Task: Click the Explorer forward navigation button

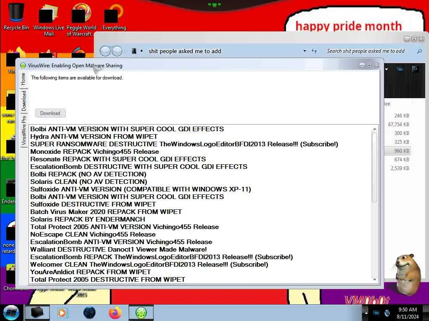Action: pos(117,51)
